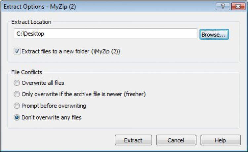Screen dimensions: 248x152
Task: Click the Extract Location group label
Action: pyautogui.click(x=31, y=22)
